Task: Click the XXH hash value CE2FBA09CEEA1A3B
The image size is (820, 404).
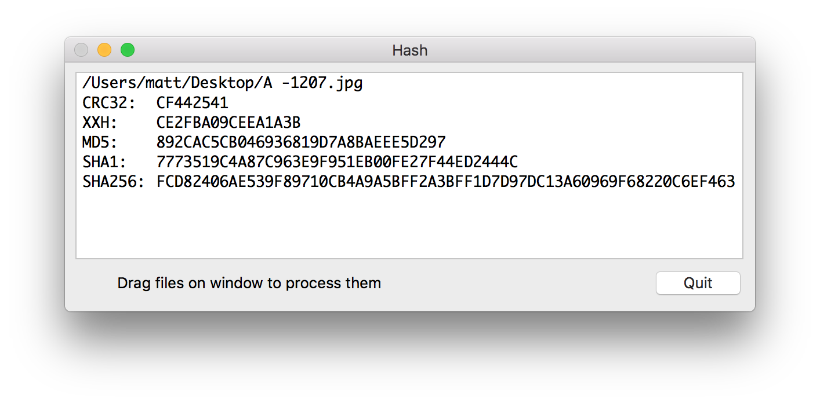Action: (228, 123)
